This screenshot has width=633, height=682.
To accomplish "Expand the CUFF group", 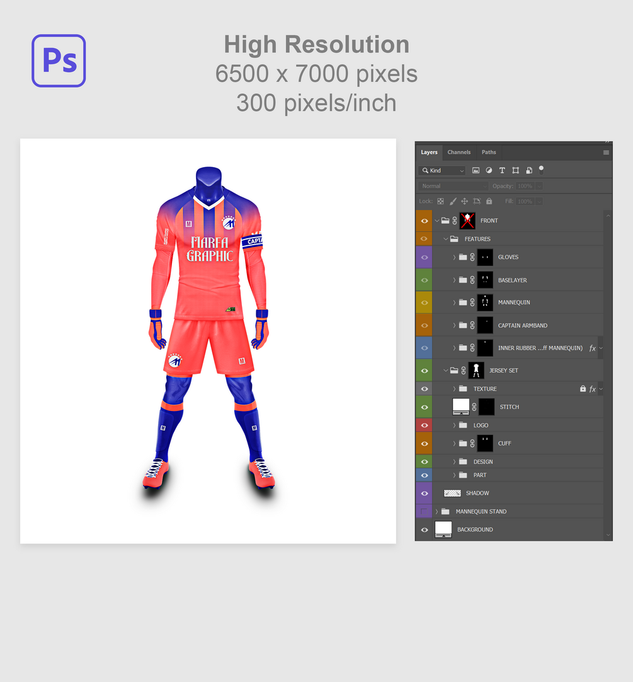I will click(x=454, y=443).
